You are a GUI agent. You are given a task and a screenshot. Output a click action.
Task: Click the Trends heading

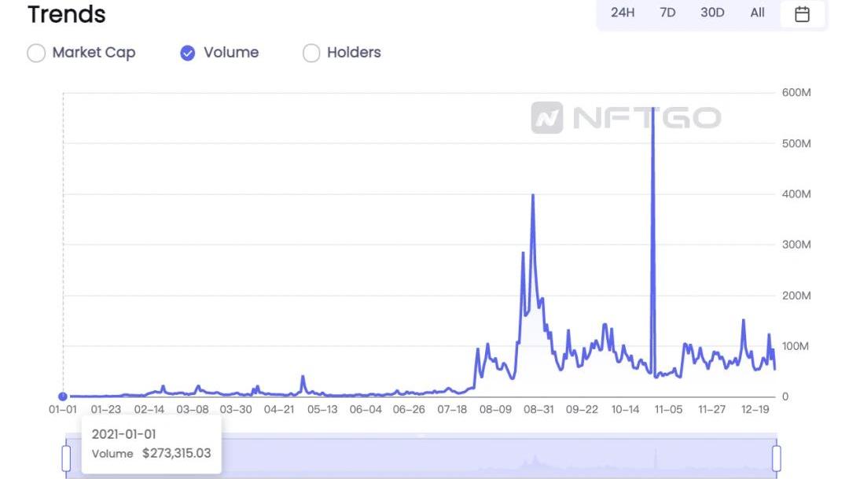[x=67, y=14]
